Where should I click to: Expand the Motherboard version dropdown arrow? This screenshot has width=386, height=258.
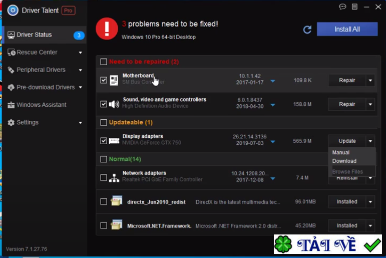click(273, 81)
